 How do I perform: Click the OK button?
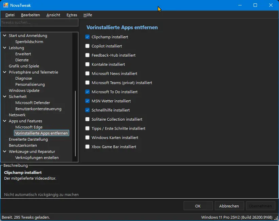198,206
